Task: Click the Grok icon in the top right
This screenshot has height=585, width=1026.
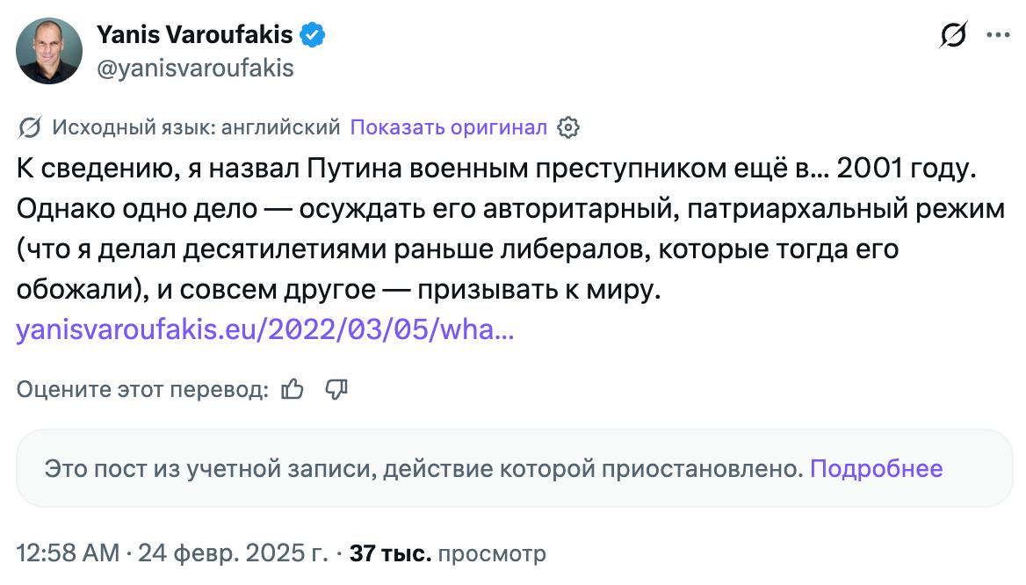Action: click(x=952, y=36)
